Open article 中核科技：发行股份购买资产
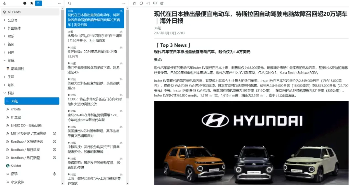The height and width of the screenshot is (185, 349). click(x=95, y=148)
